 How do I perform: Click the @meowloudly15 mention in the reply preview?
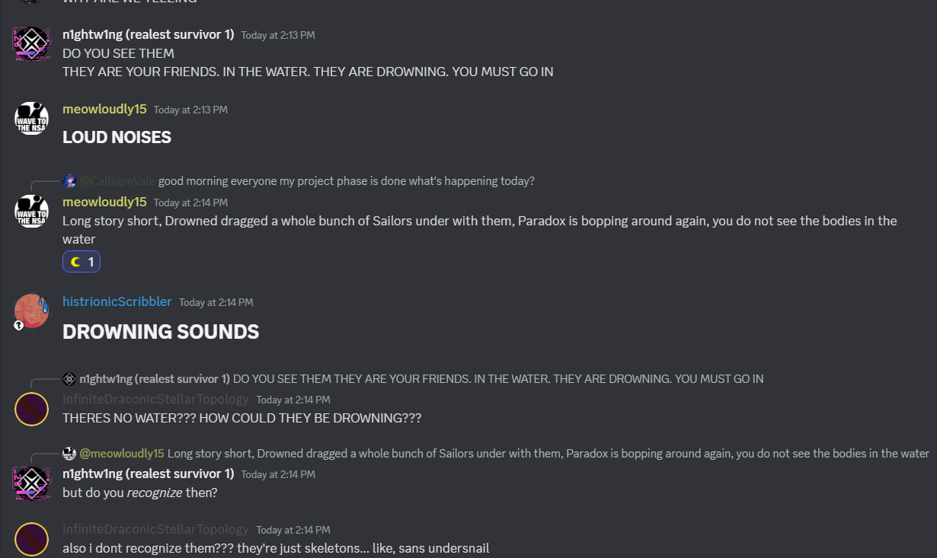tap(122, 454)
